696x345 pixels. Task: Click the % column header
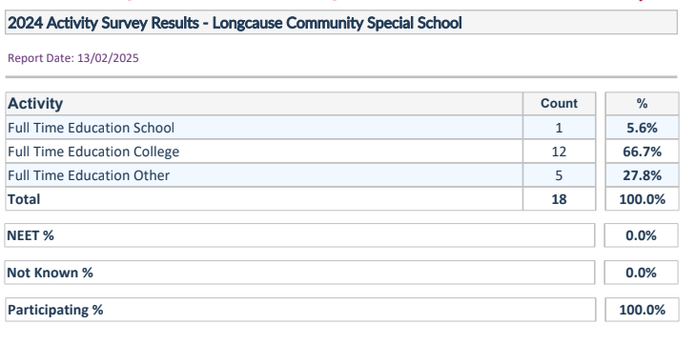coord(642,103)
